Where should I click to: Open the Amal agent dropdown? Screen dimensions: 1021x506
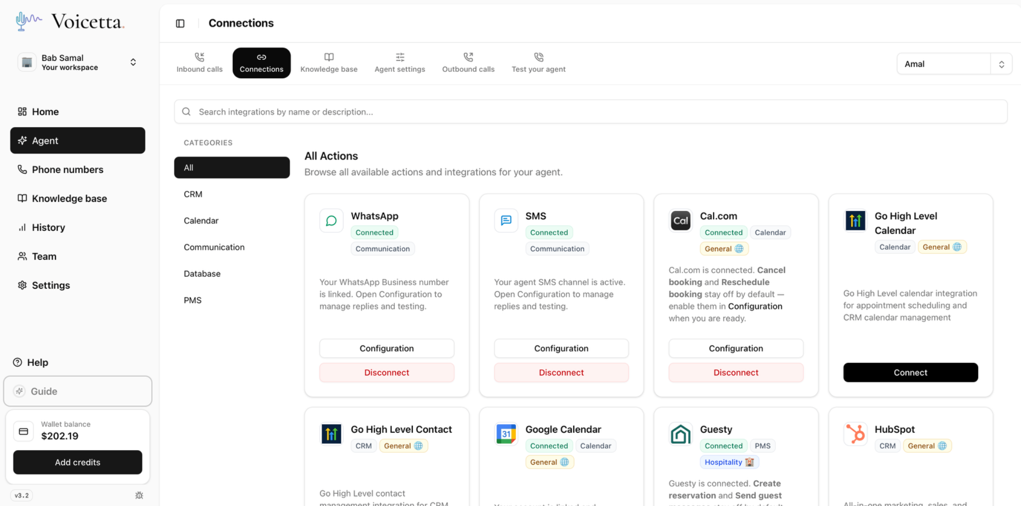pos(954,64)
